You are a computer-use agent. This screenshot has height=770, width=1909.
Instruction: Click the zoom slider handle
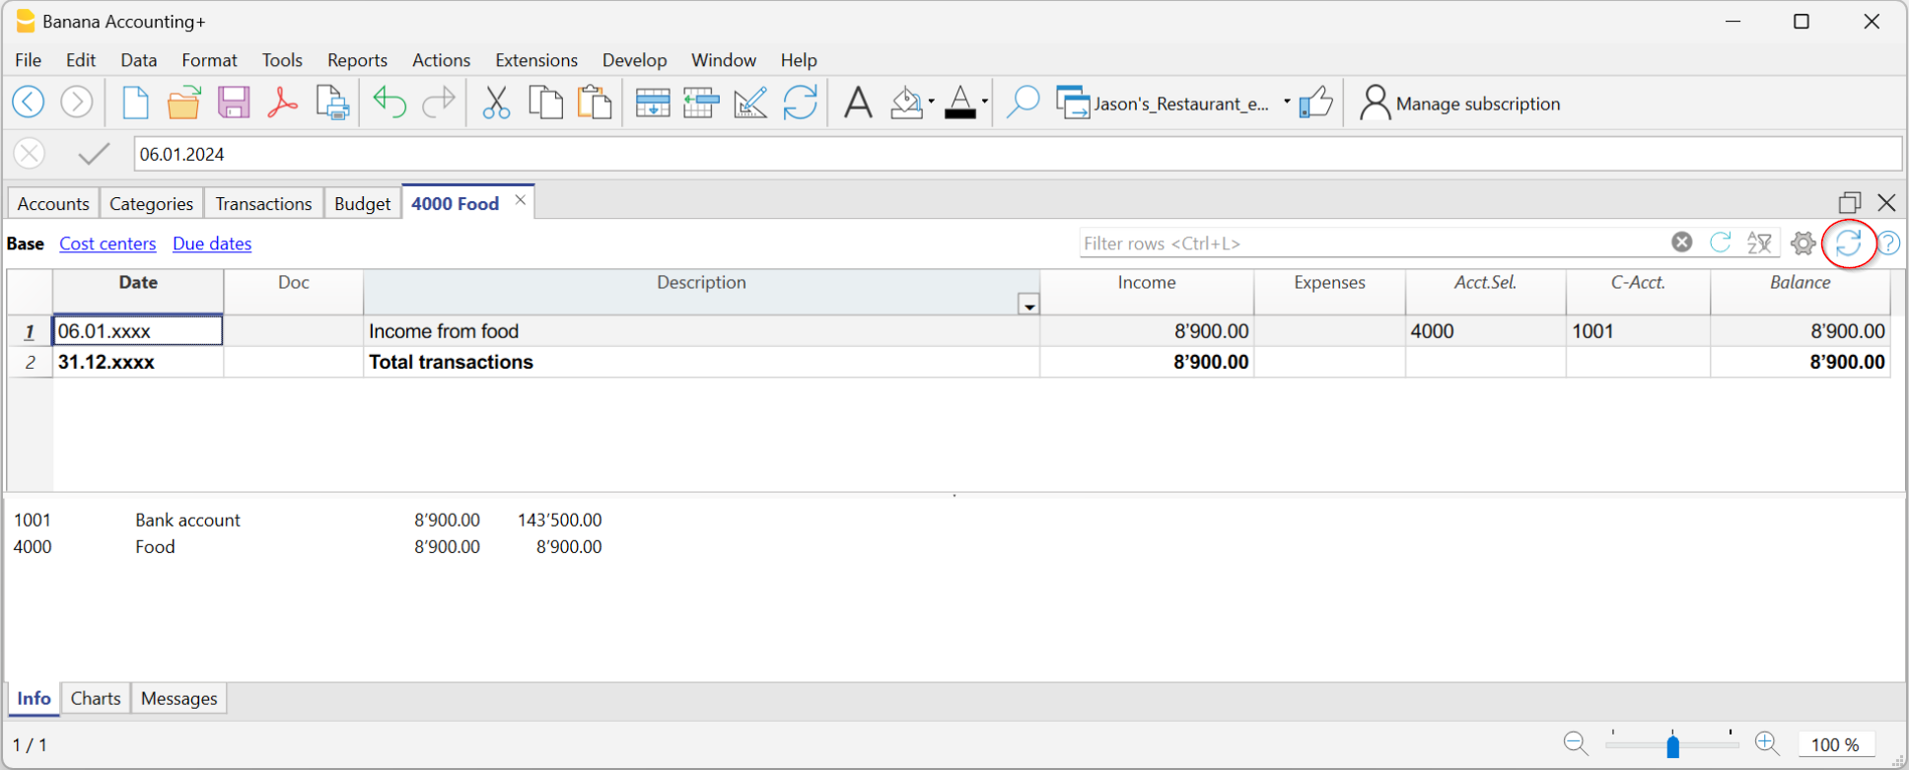(x=1672, y=745)
